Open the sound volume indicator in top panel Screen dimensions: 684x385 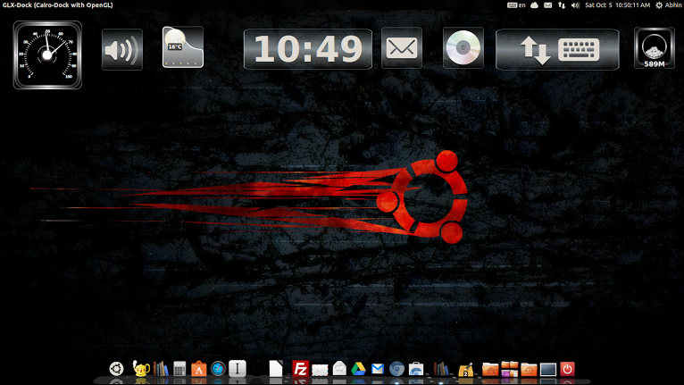coord(575,5)
